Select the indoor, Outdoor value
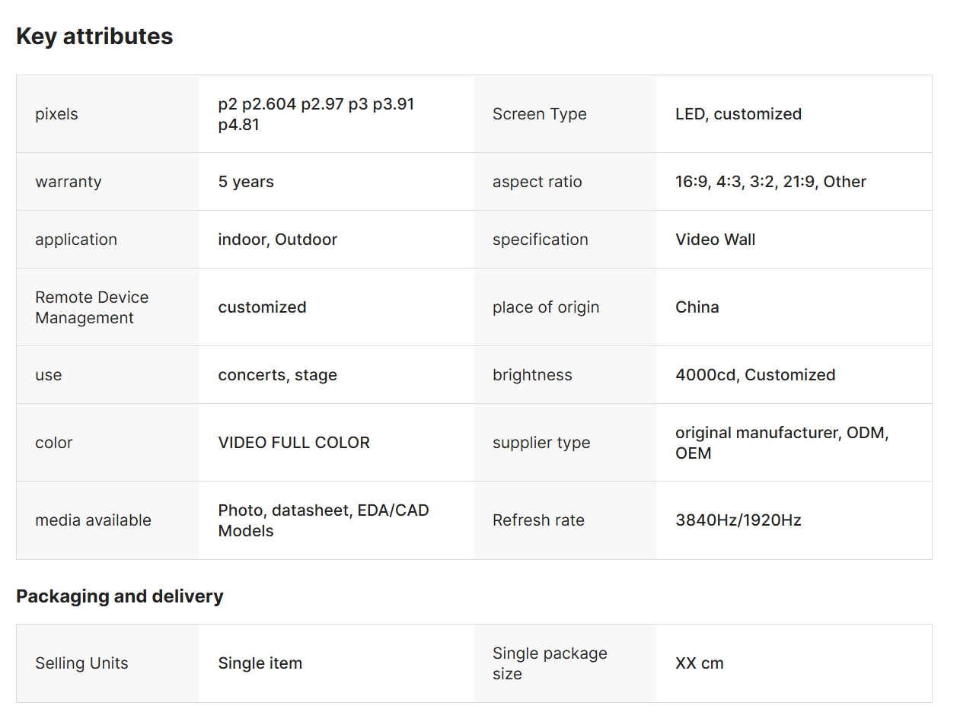The width and height of the screenshot is (960, 728). 277,240
